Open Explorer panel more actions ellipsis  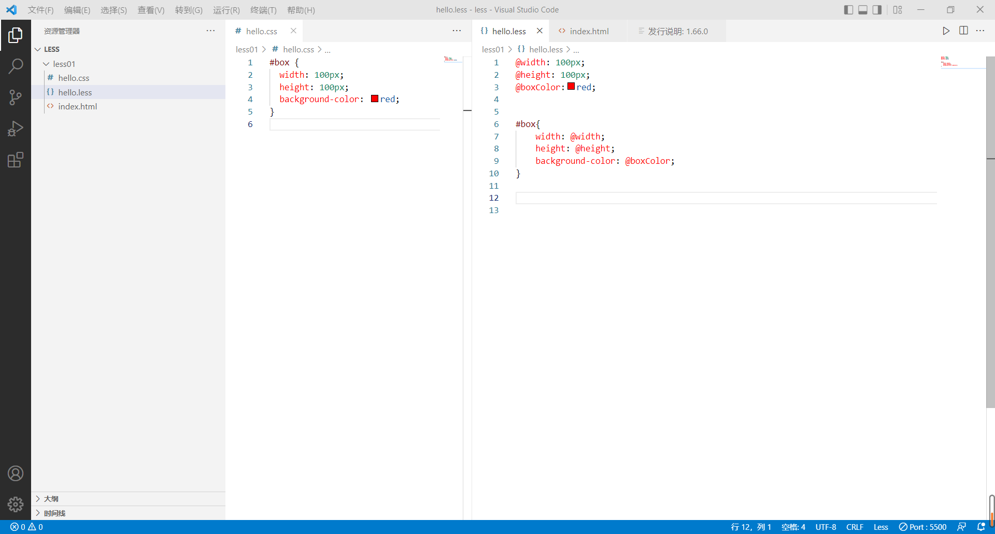click(210, 31)
